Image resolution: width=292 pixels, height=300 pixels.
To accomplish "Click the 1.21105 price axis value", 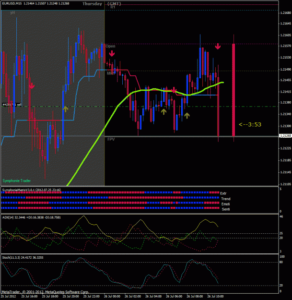I will tap(286, 184).
